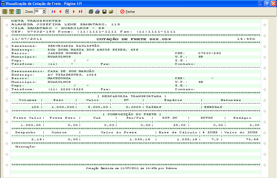Click sender name 'SERVEJARIA PAULISTÃO'
This screenshot has height=178, width=277.
[74, 46]
